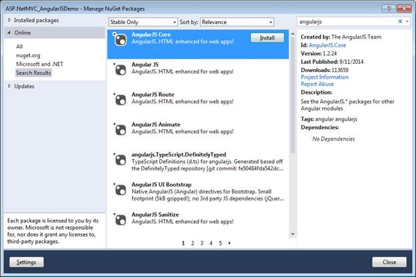Click the AngularJS Animate package icon
Image resolution: width=416 pixels, height=277 pixels.
[x=120, y=130]
